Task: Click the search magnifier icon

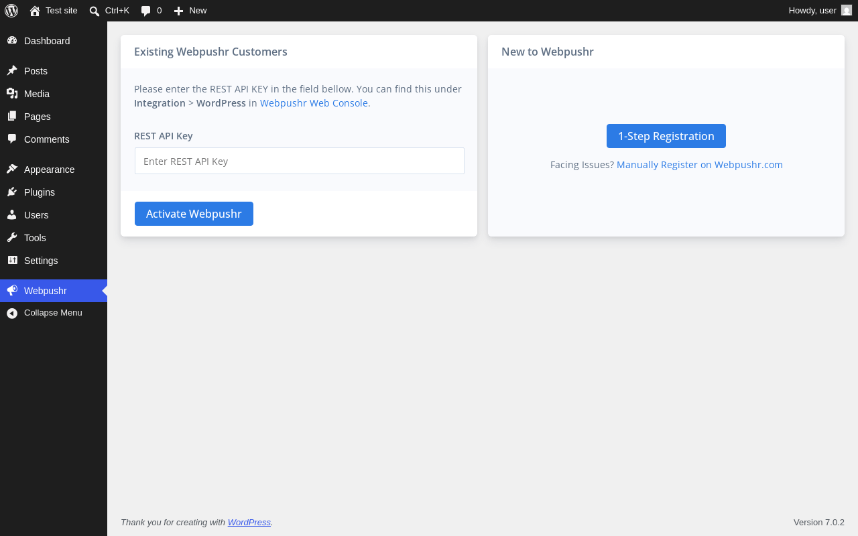Action: (x=95, y=11)
